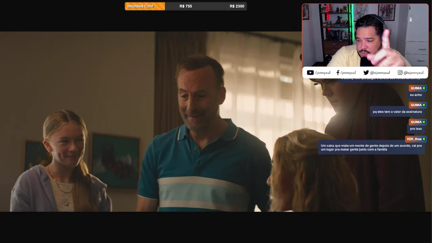Click Kick badge above 'pq eles tem' message
The width and height of the screenshot is (432, 243).
[424, 105]
